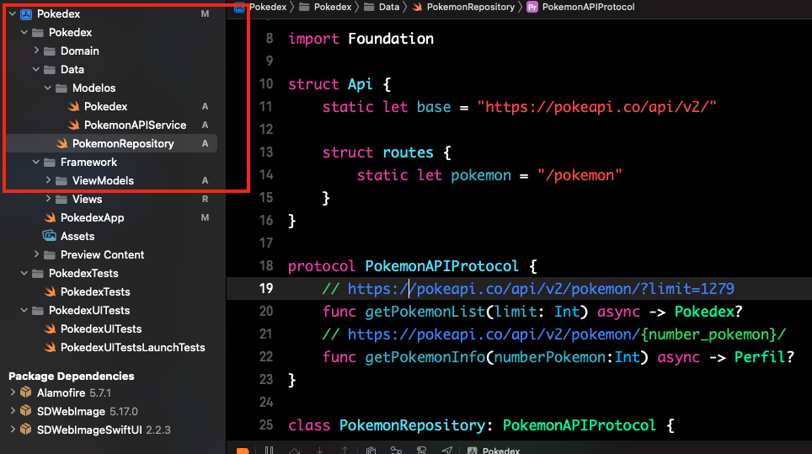Expand the ViewModels folder
The height and width of the screenshot is (454, 812).
click(x=49, y=180)
